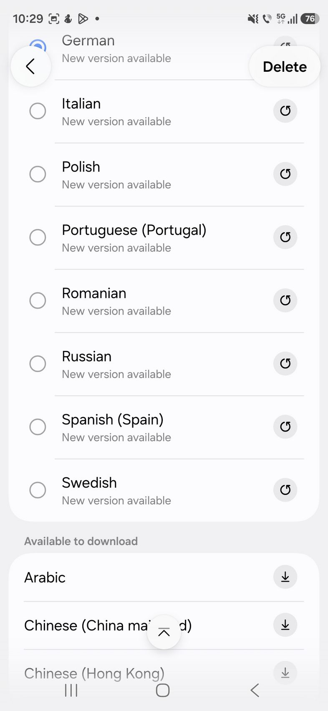
Task: Select the Polish radio button
Action: (x=38, y=174)
